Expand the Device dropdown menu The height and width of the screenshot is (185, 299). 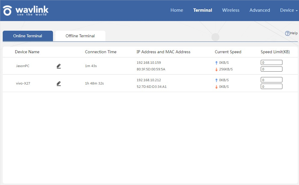click(x=289, y=10)
